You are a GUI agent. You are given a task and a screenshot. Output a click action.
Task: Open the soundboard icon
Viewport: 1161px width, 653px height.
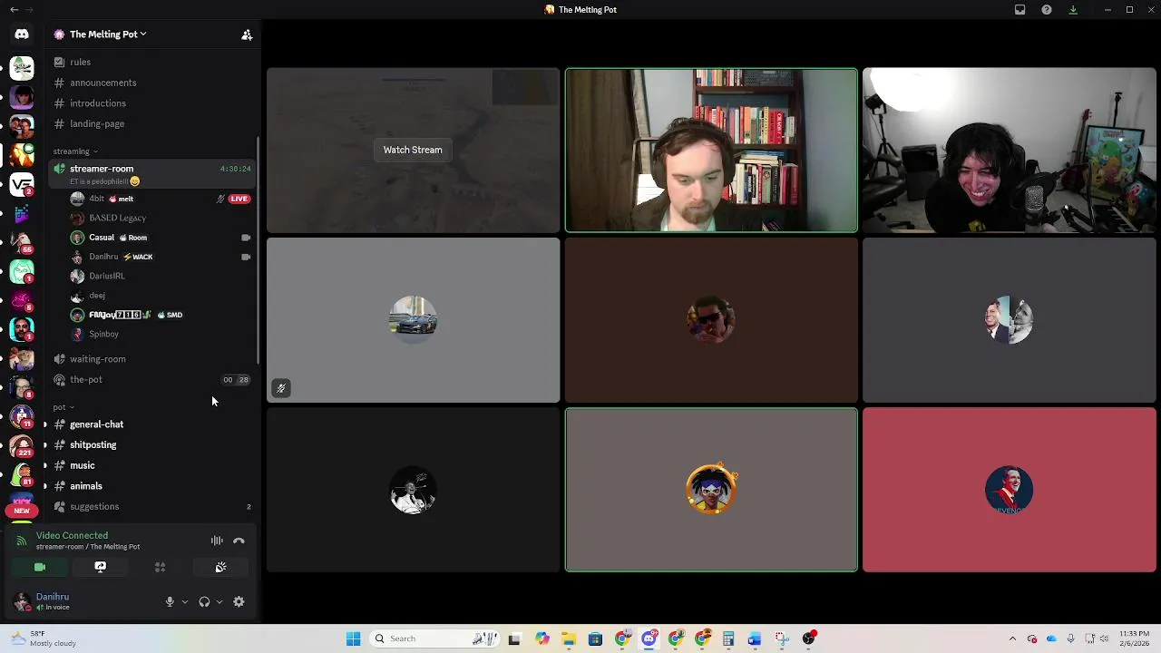[220, 567]
